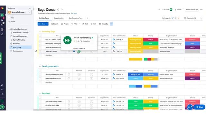This screenshot has height=116, width=206.
Task: Start timer for Home page loading row
Action: coord(114,43)
